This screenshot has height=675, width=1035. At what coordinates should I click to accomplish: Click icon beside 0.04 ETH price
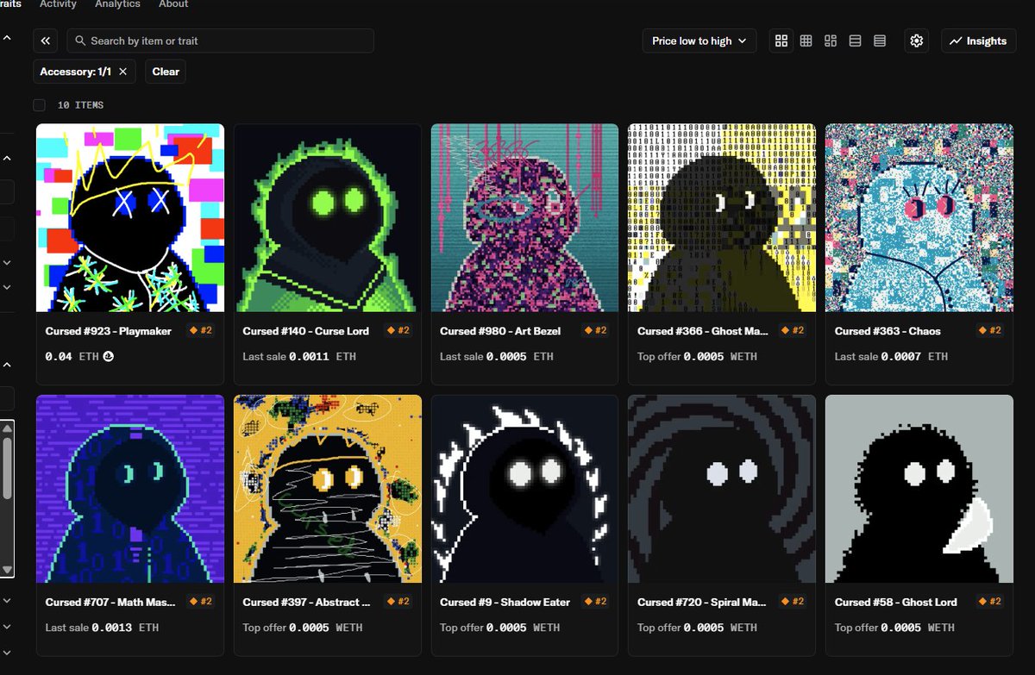pyautogui.click(x=109, y=356)
